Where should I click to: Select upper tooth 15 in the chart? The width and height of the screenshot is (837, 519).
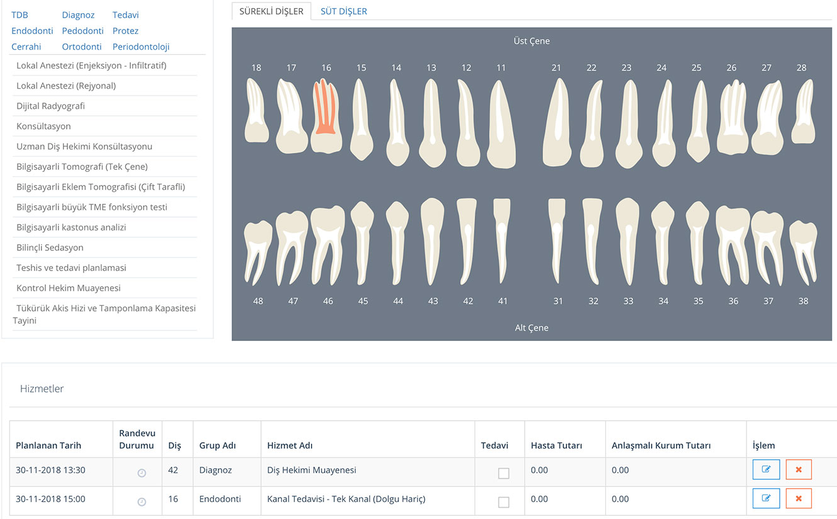tap(361, 120)
